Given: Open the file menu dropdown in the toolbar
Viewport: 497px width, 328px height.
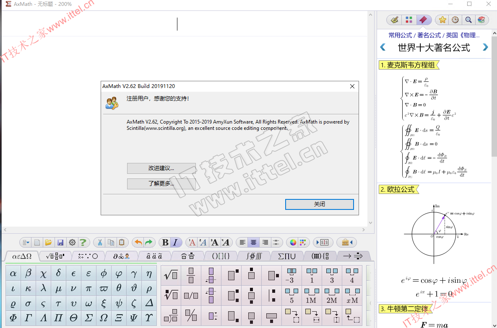Looking at the screenshot, I should [26, 243].
